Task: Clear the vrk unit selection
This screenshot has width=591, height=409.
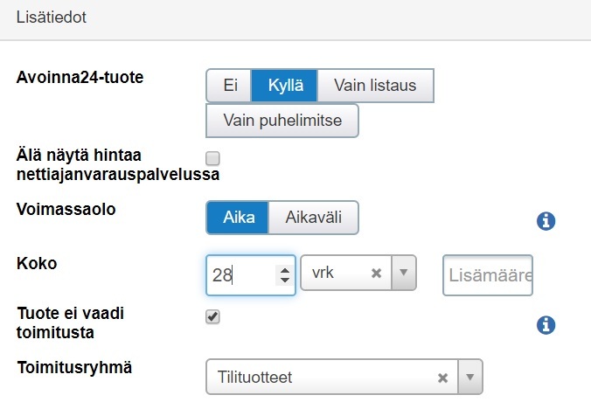Action: tap(376, 274)
